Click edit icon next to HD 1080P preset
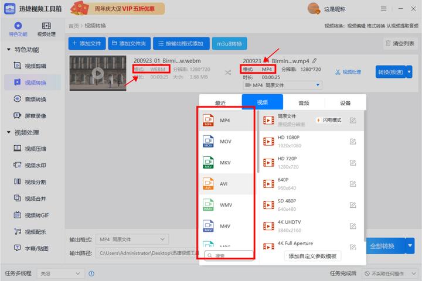 point(353,142)
